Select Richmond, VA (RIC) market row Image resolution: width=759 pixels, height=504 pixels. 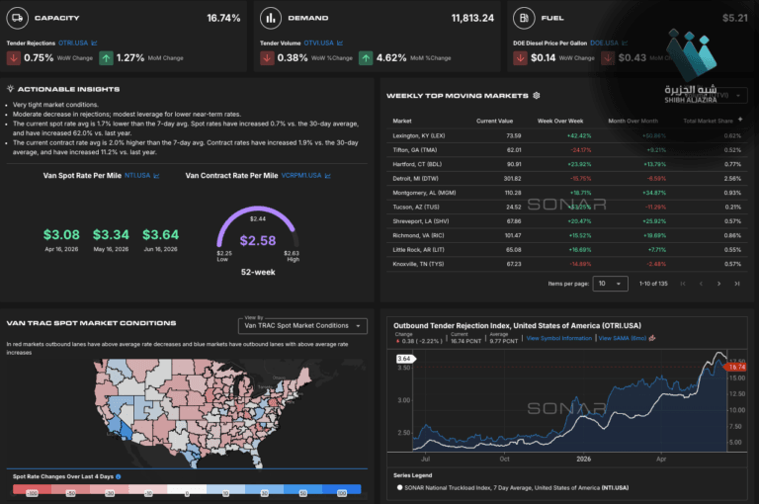(567, 236)
